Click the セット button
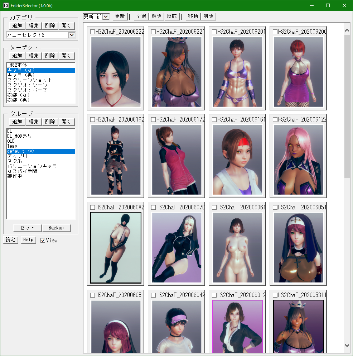The height and width of the screenshot is (356, 353). click(28, 228)
